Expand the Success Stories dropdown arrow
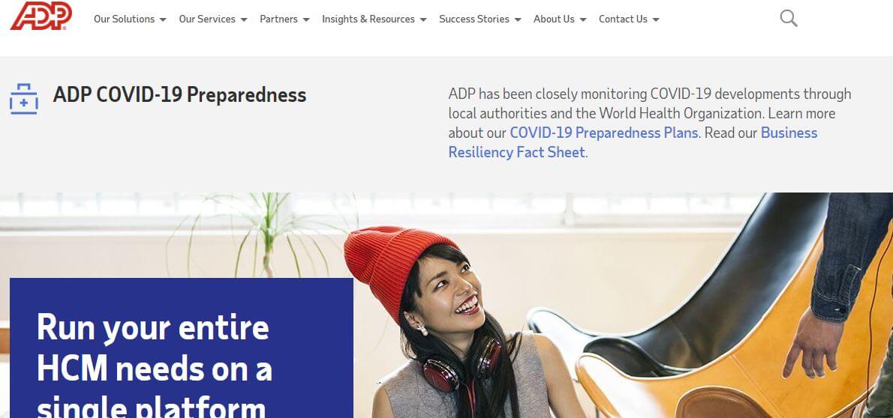893x418 pixels. pos(518,19)
